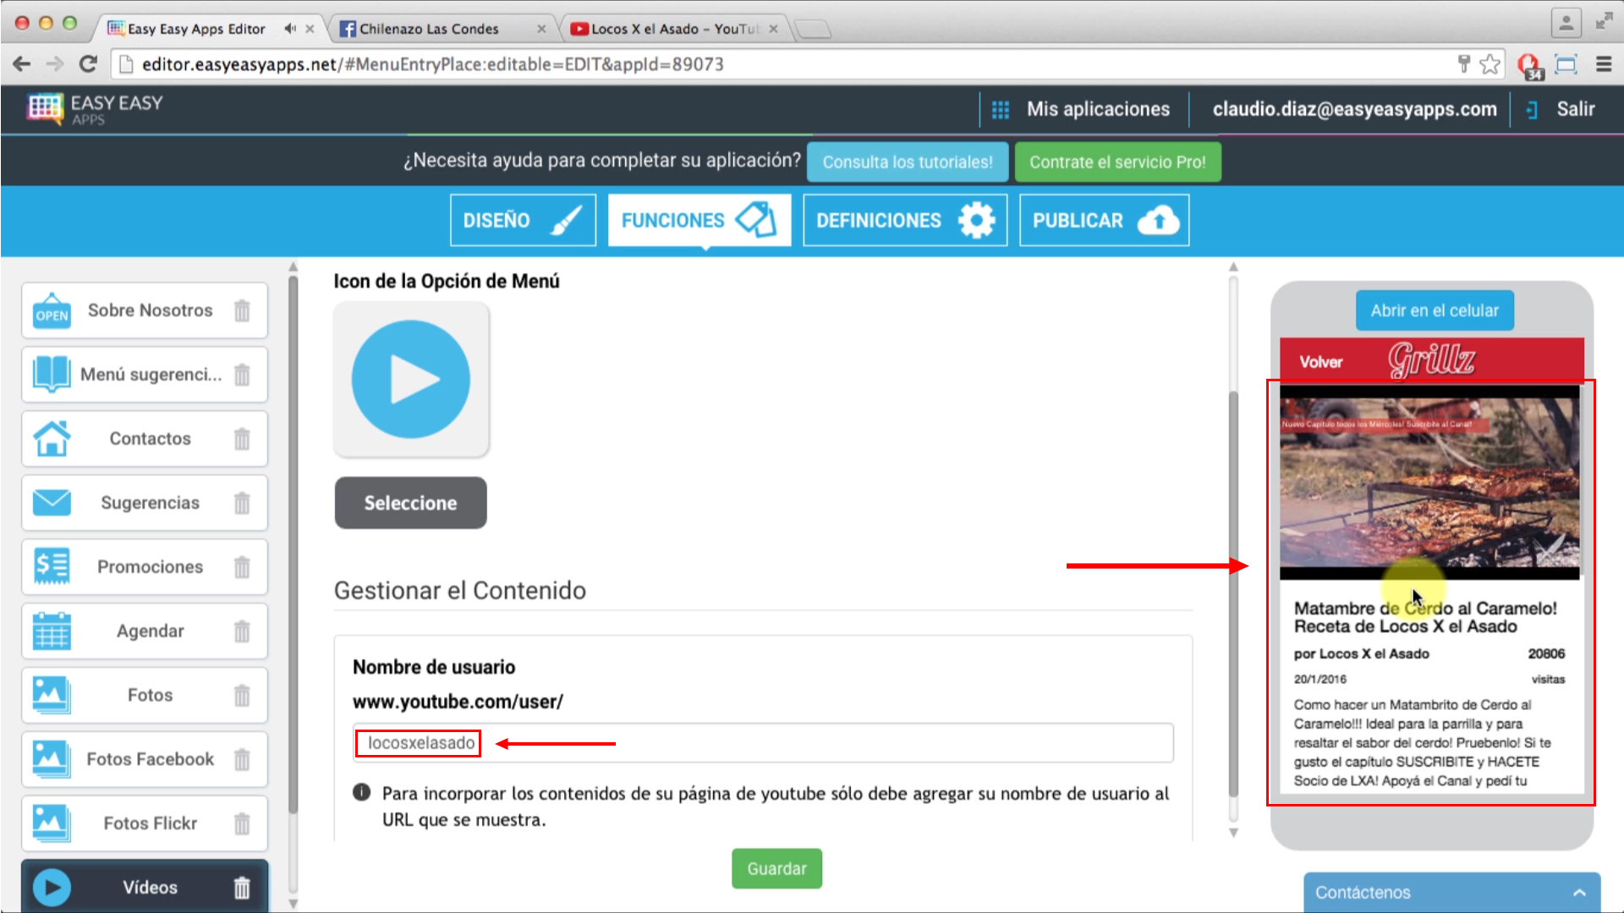The width and height of the screenshot is (1624, 913).
Task: Click Abrir en el celular
Action: [1434, 310]
